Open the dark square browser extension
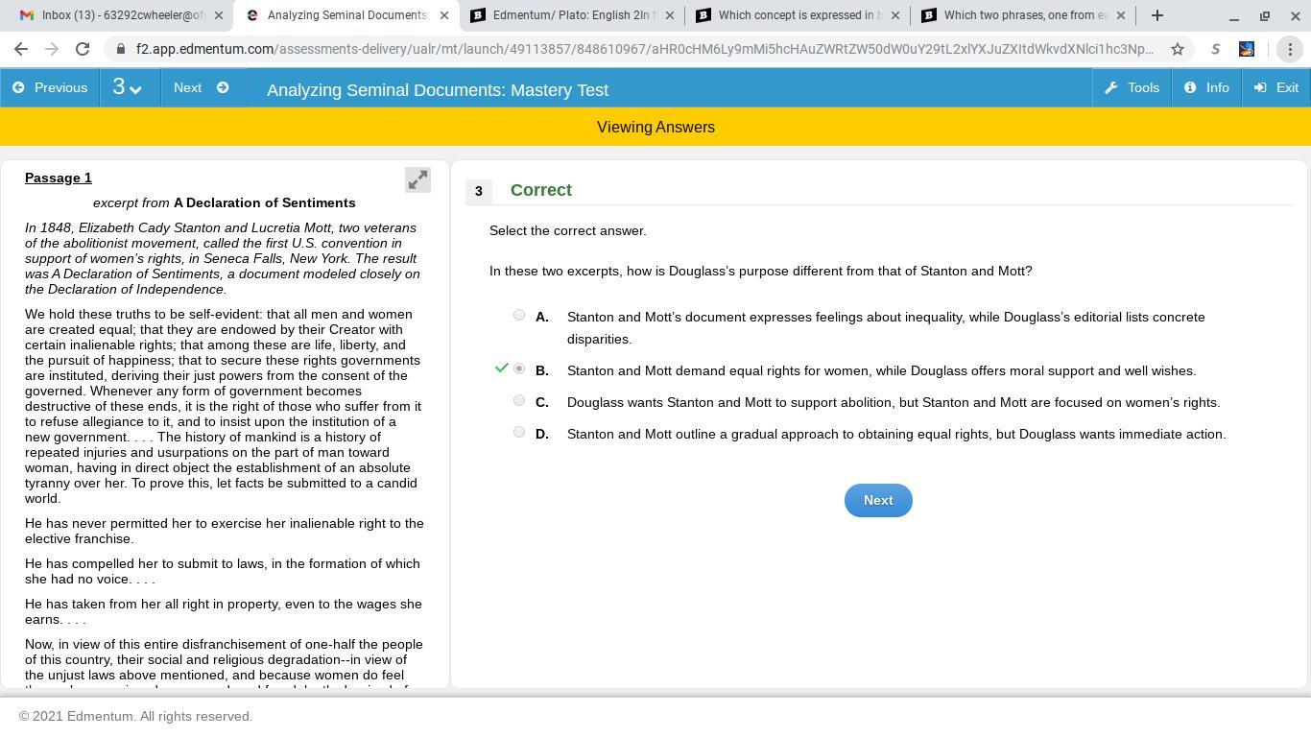Viewport: 1311px width, 737px height. [1247, 49]
